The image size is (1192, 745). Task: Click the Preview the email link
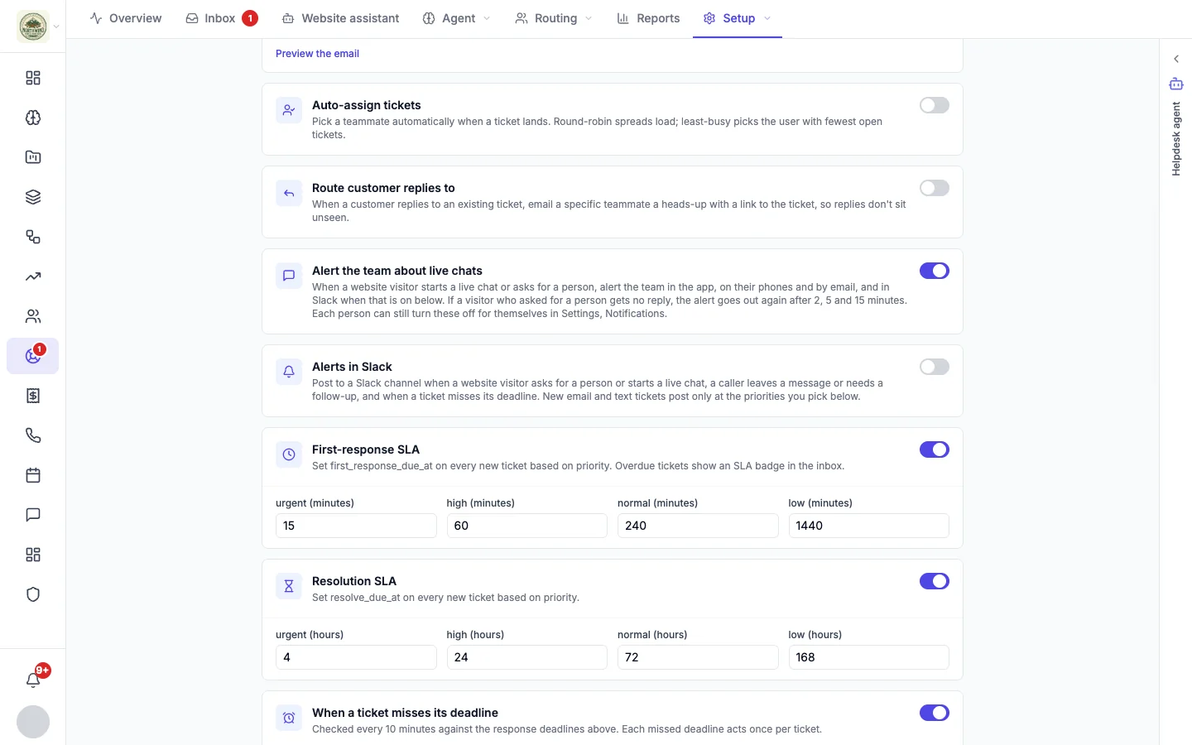coord(317,54)
